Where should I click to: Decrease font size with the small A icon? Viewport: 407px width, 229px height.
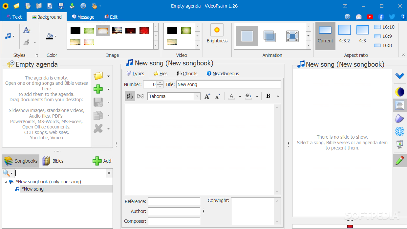[x=218, y=96]
